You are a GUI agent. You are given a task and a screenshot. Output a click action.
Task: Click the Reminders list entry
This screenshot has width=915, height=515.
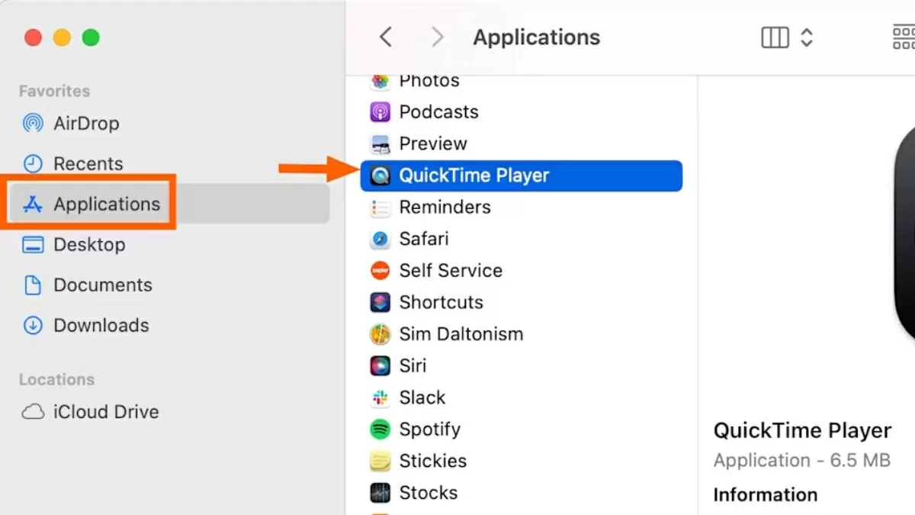pyautogui.click(x=445, y=208)
